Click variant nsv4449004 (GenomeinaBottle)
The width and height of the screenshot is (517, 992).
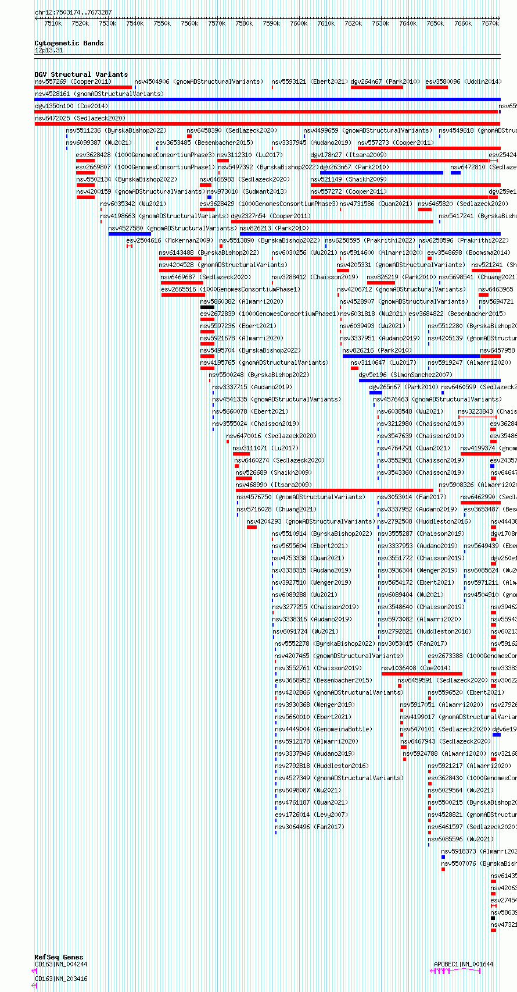coord(324,729)
